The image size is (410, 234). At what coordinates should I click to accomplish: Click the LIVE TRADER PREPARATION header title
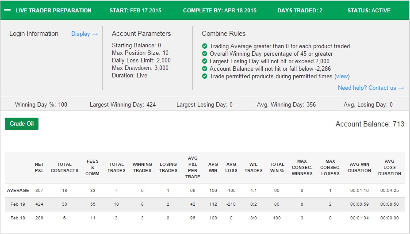click(x=54, y=11)
